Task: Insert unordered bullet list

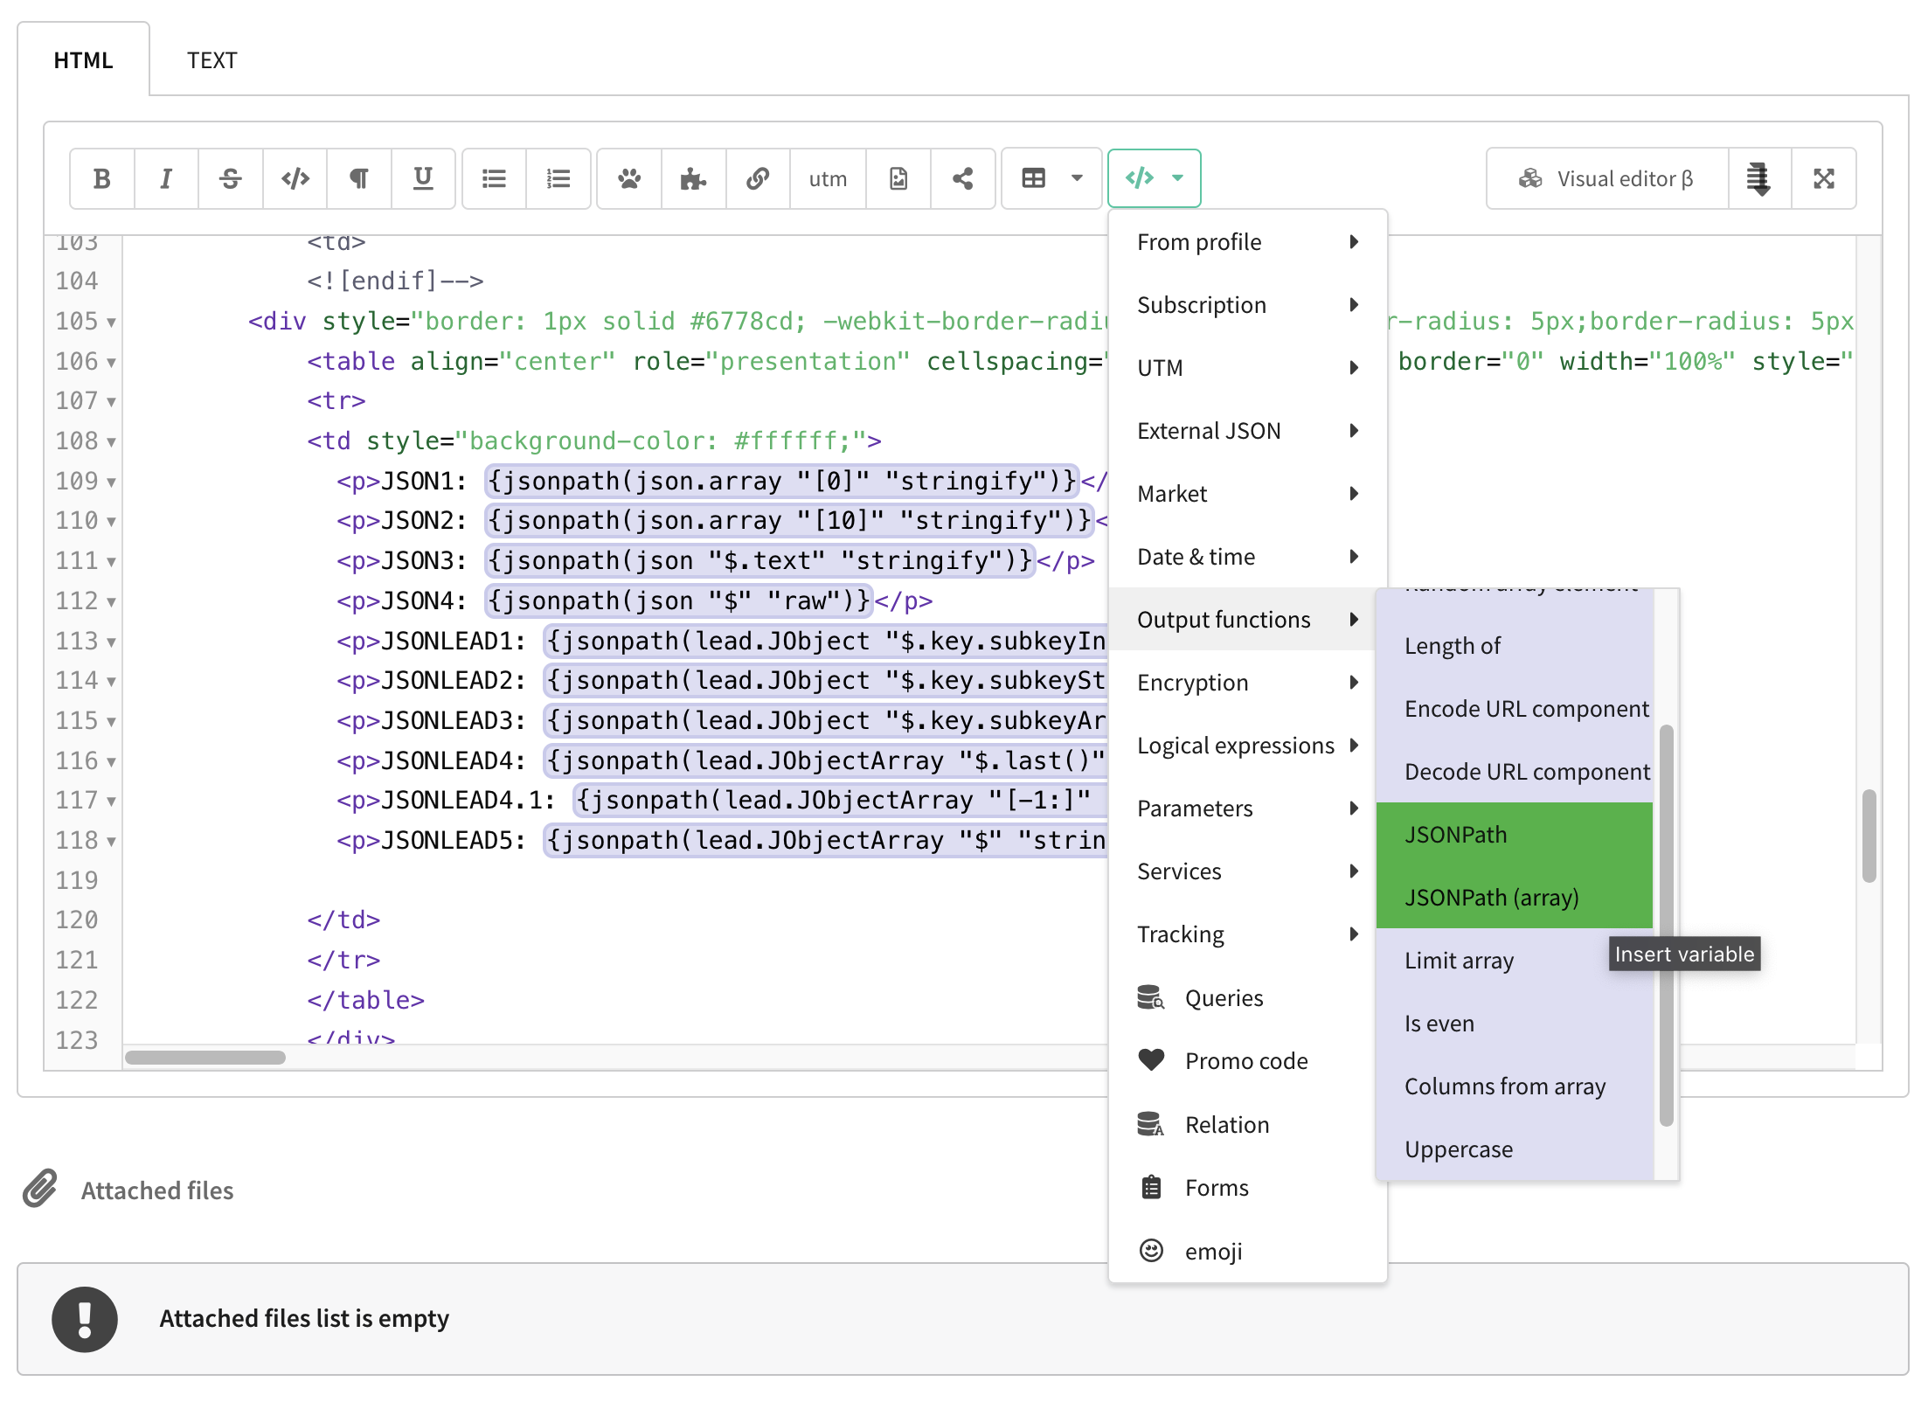Action: click(x=495, y=179)
